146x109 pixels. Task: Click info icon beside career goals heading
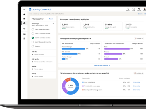(108, 73)
